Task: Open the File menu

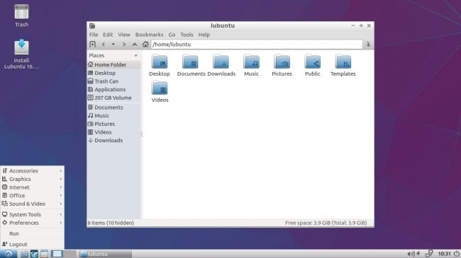Action: click(94, 35)
